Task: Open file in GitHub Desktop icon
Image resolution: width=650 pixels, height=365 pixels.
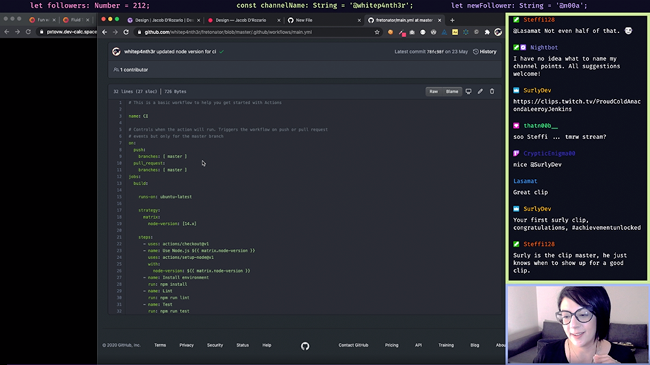Action: pyautogui.click(x=469, y=91)
